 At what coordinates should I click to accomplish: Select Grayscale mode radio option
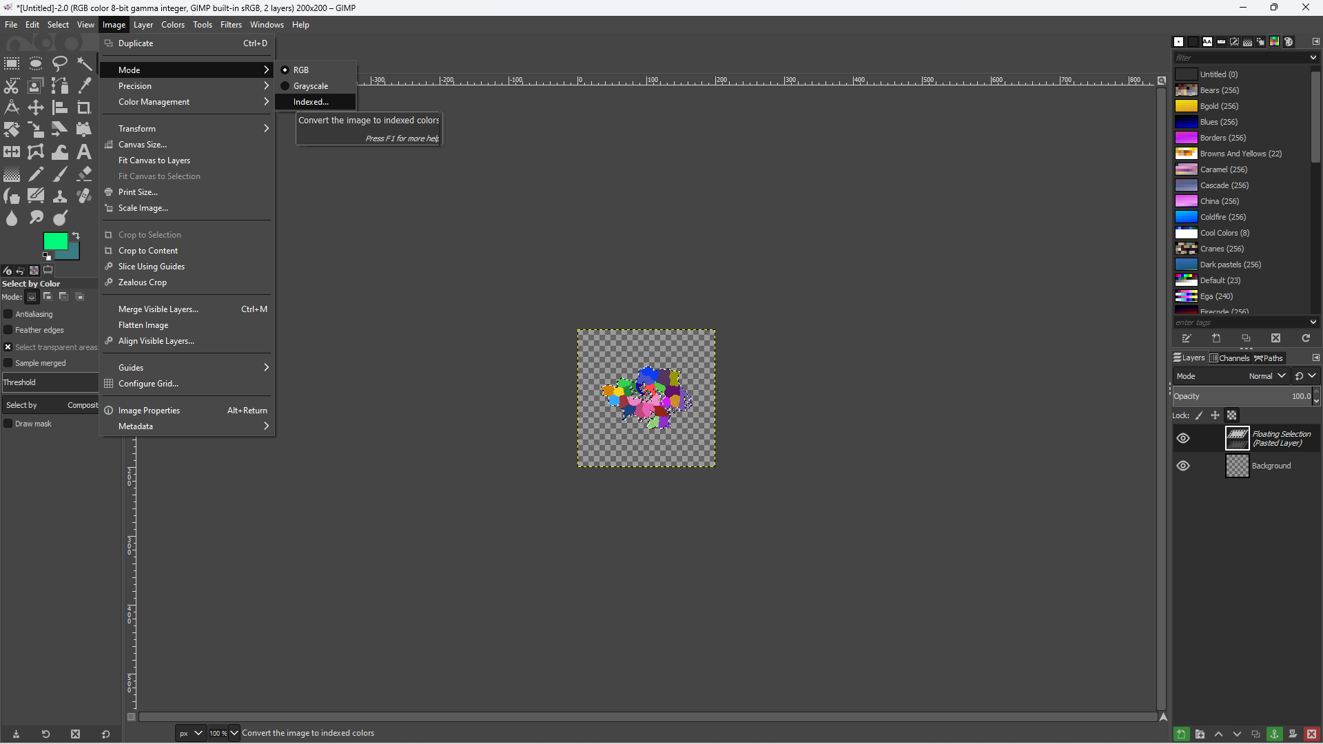point(310,86)
